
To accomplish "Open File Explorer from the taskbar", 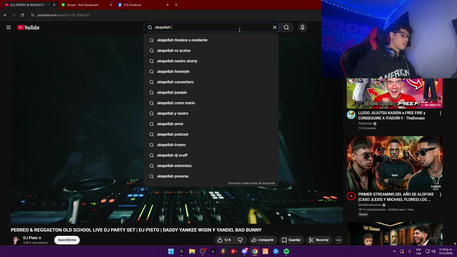I will coord(192,251).
